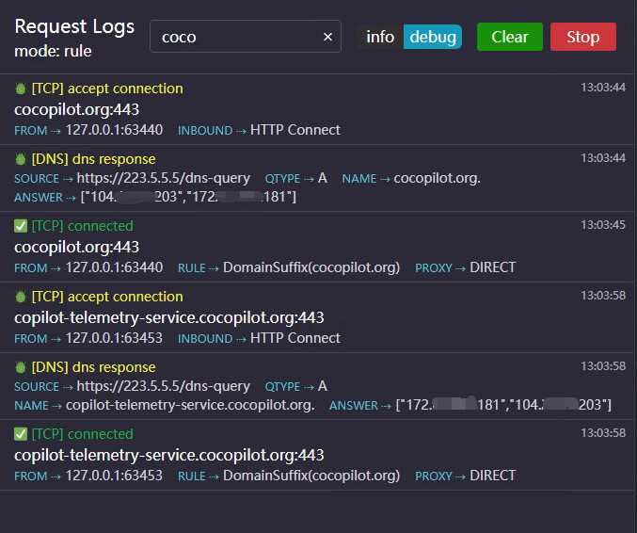Click HTTP Connect inbound value at 13:03:58

click(x=295, y=338)
